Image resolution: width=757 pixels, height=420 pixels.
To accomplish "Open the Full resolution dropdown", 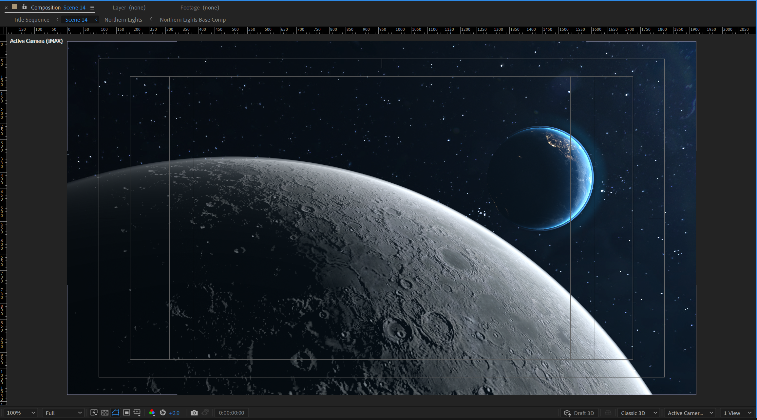I will point(63,413).
